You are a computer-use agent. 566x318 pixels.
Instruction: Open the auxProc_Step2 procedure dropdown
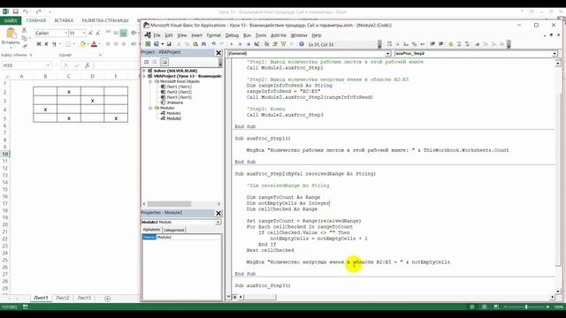pyautogui.click(x=555, y=53)
